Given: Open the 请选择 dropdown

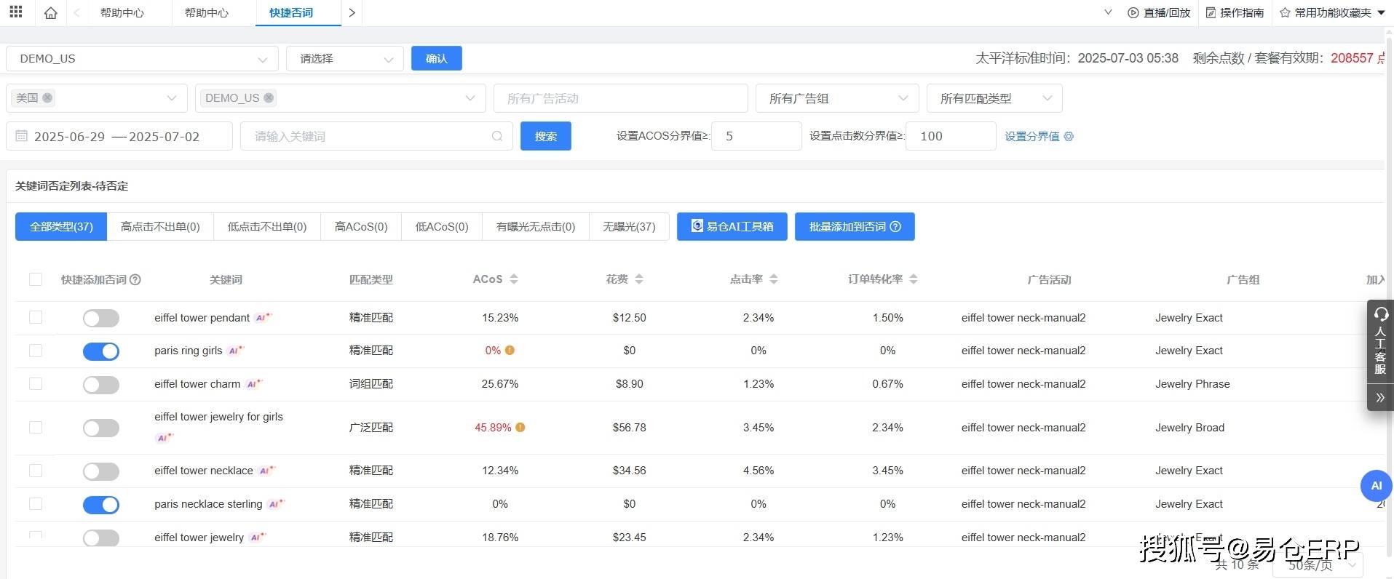Looking at the screenshot, I should tap(345, 58).
